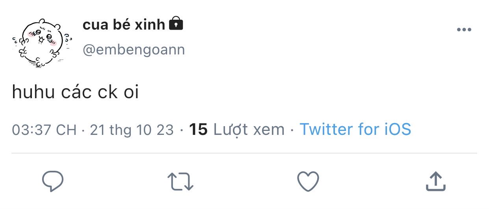Image resolution: width=489 pixels, height=209 pixels.
Task: Retweet the post with the arrows icon
Action: pos(180,182)
